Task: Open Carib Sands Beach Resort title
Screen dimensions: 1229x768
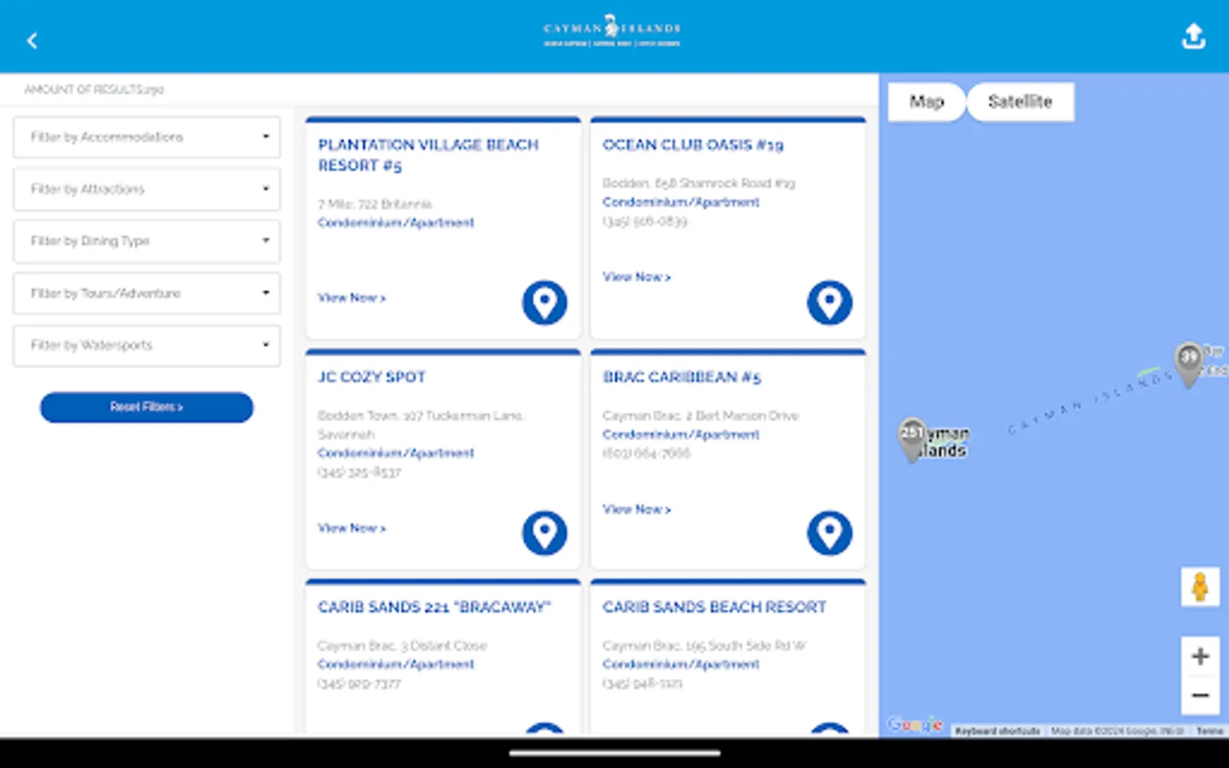Action: (714, 608)
